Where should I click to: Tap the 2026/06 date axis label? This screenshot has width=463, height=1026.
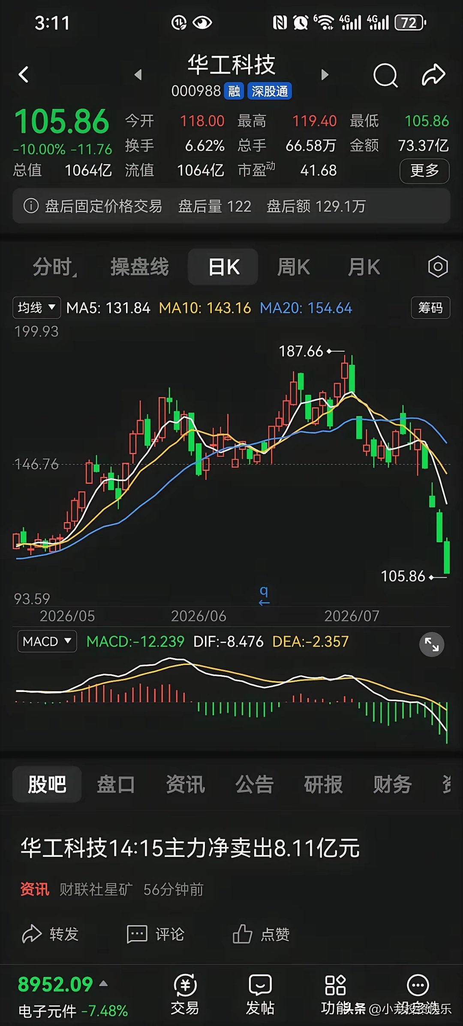(198, 616)
